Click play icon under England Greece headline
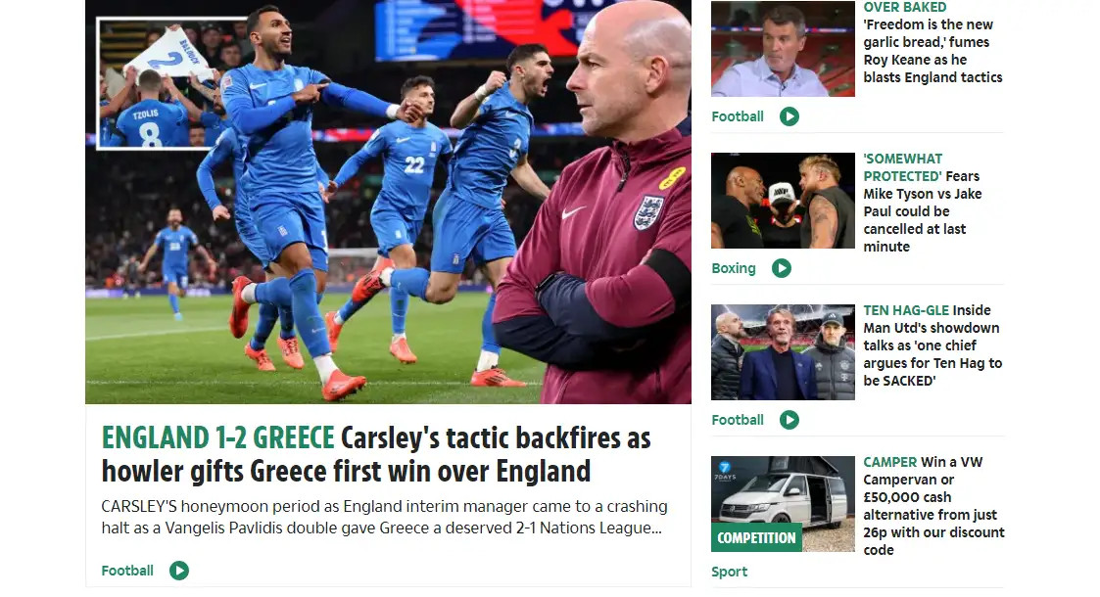The image size is (1100, 597). [179, 571]
